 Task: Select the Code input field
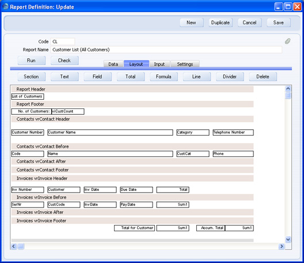63,42
